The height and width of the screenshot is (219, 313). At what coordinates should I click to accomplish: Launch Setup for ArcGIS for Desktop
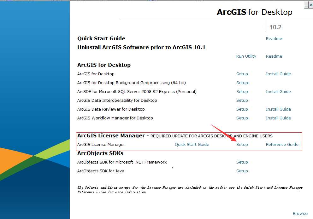point(242,74)
